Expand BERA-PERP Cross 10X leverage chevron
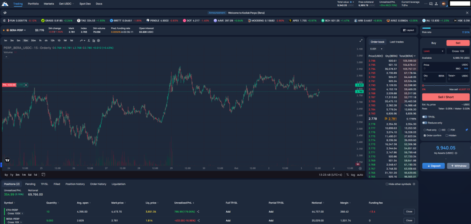This screenshot has height=224, width=471. [21, 222]
